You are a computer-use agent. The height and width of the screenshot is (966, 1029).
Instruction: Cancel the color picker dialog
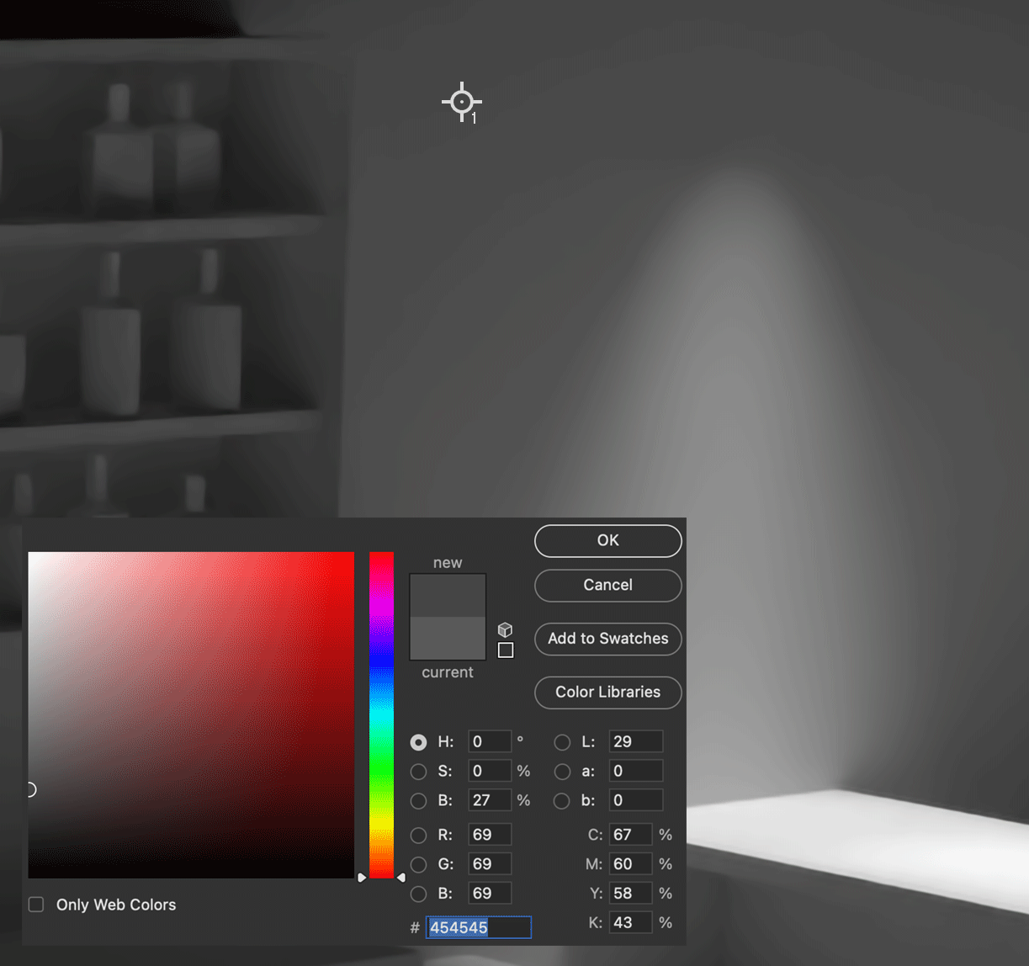(607, 586)
